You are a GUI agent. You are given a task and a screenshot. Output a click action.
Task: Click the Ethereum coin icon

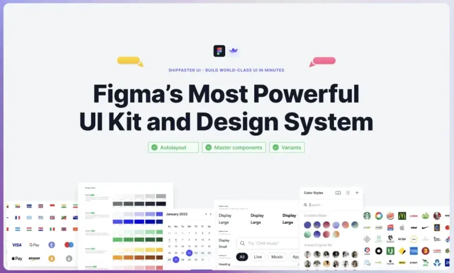coord(51,245)
